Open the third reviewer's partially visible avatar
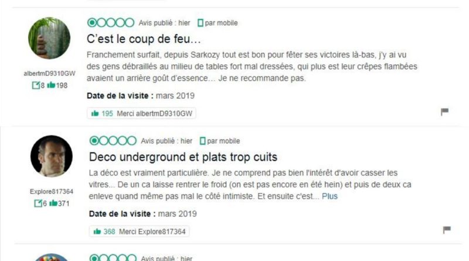The height and width of the screenshot is (261, 469). pos(52,257)
